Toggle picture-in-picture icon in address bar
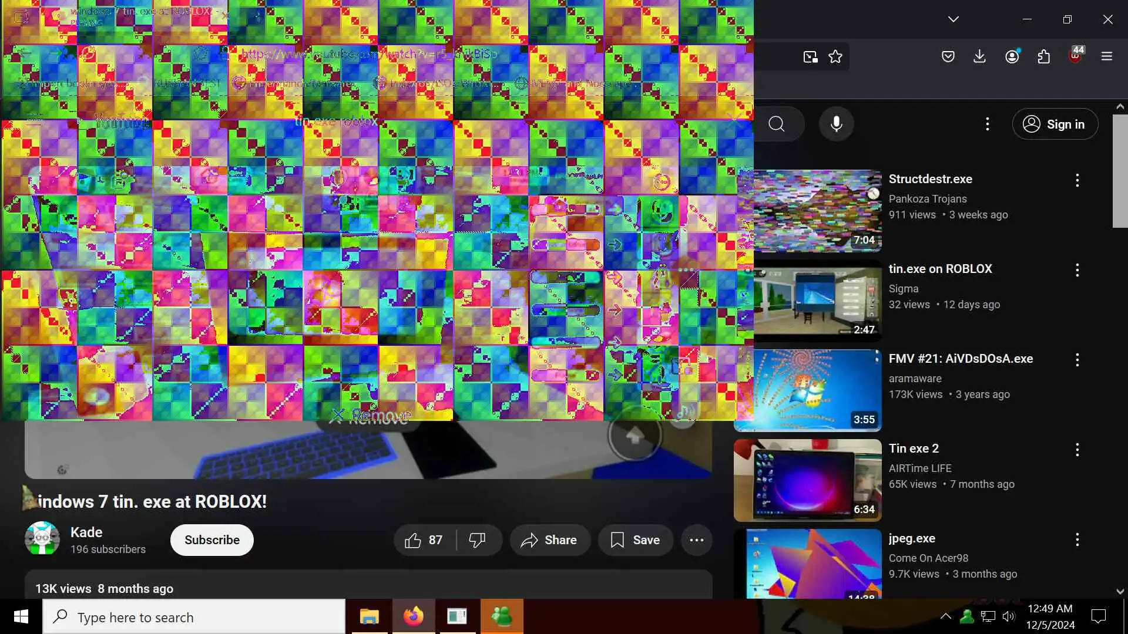This screenshot has height=634, width=1128. [x=810, y=56]
